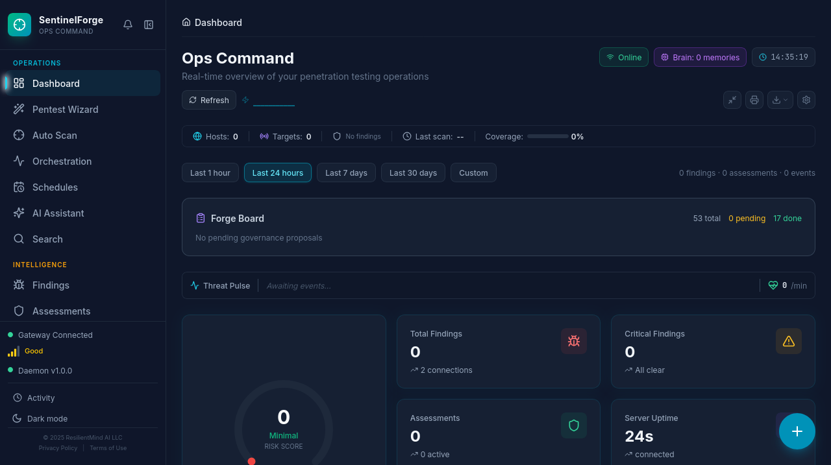Switch to the Last 7 days tab
The image size is (831, 465).
[x=346, y=173]
